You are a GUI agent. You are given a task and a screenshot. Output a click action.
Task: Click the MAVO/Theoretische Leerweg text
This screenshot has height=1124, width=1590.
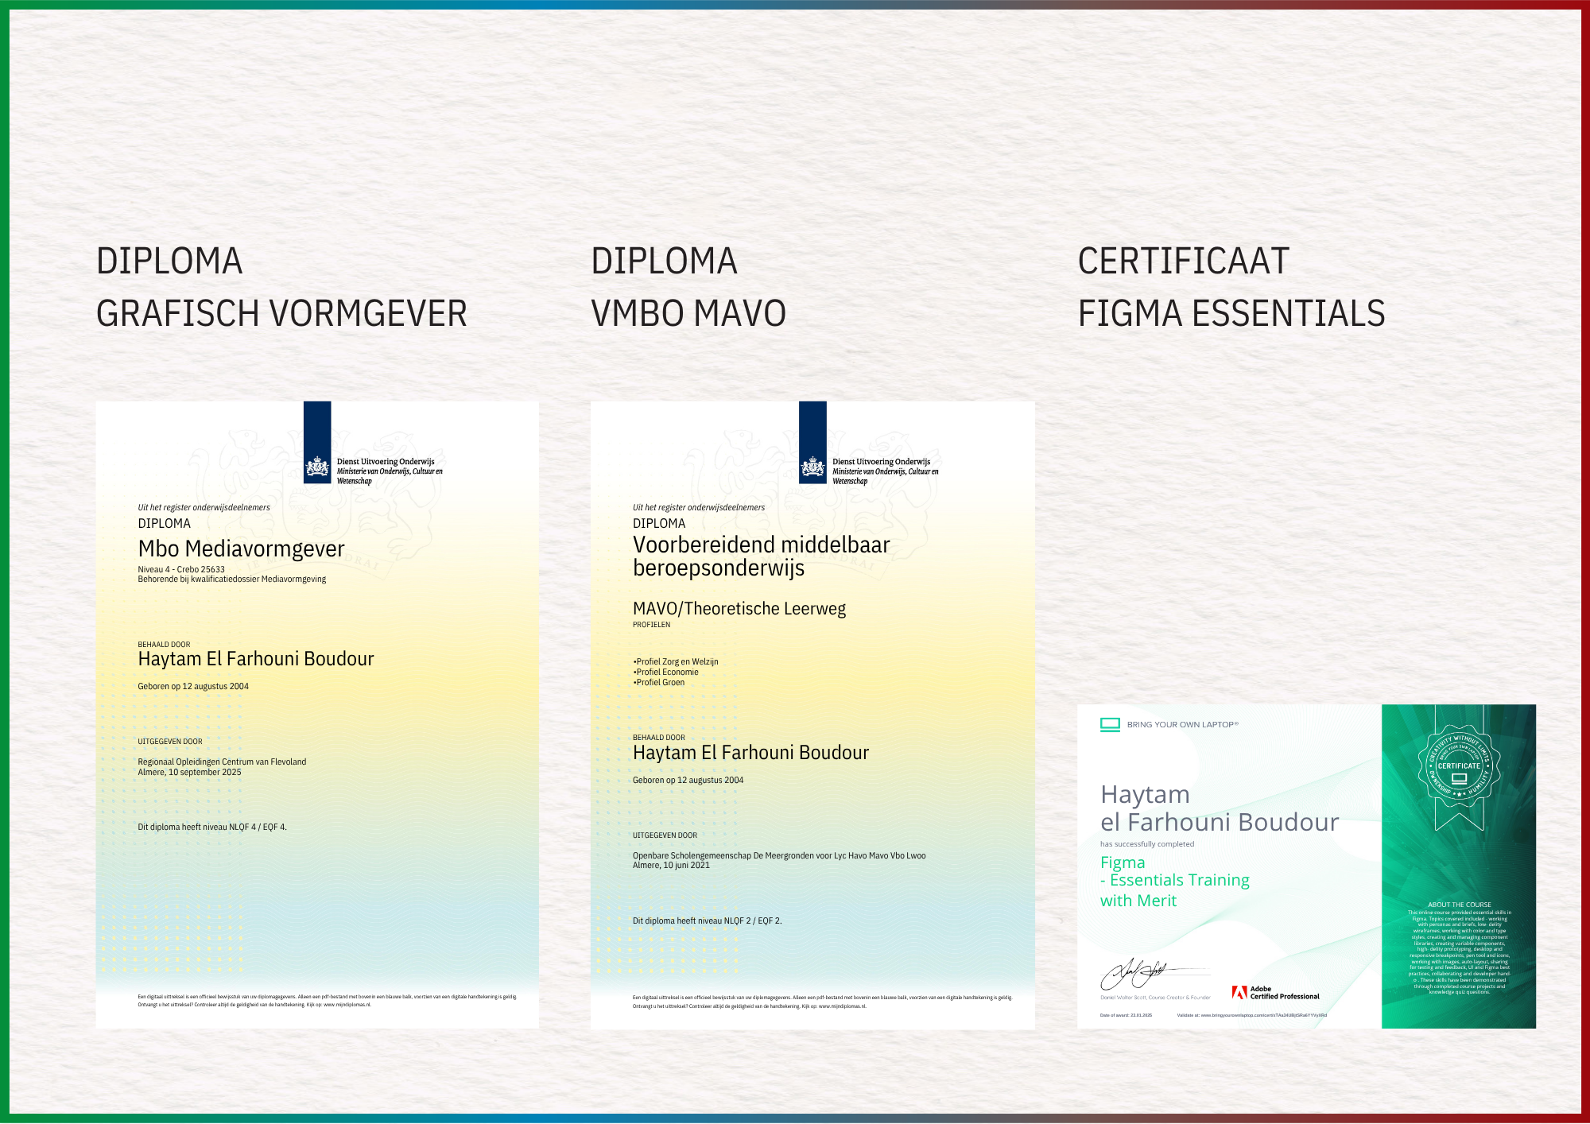[x=739, y=609]
